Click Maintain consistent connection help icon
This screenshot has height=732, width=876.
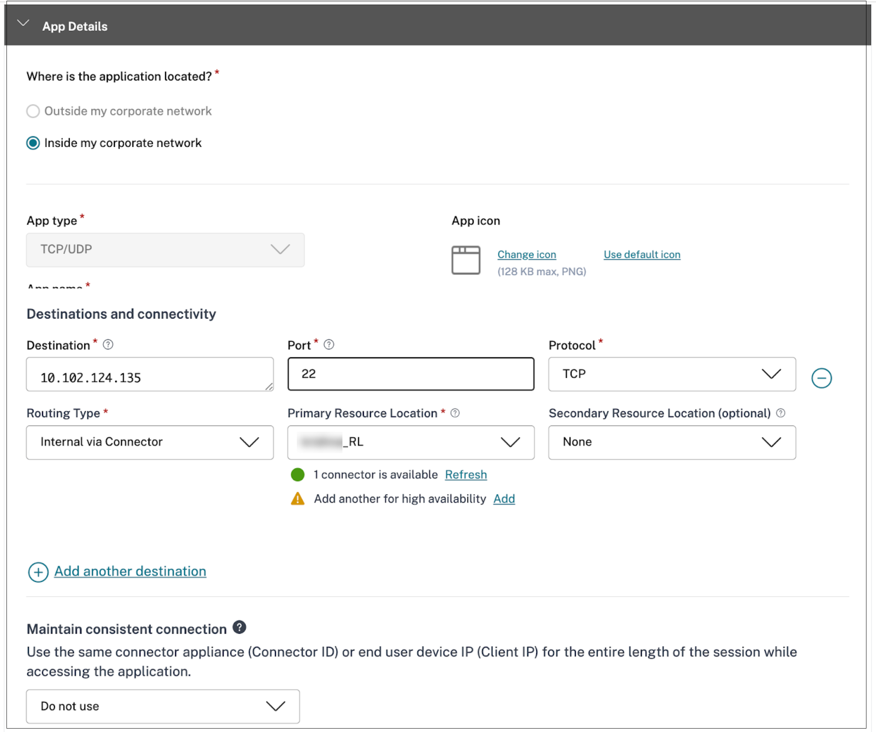(239, 627)
